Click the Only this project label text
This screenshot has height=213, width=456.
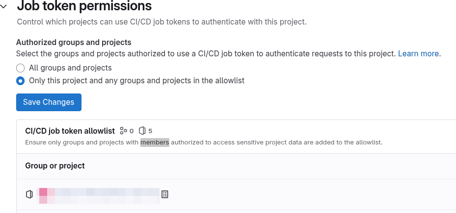[136, 81]
